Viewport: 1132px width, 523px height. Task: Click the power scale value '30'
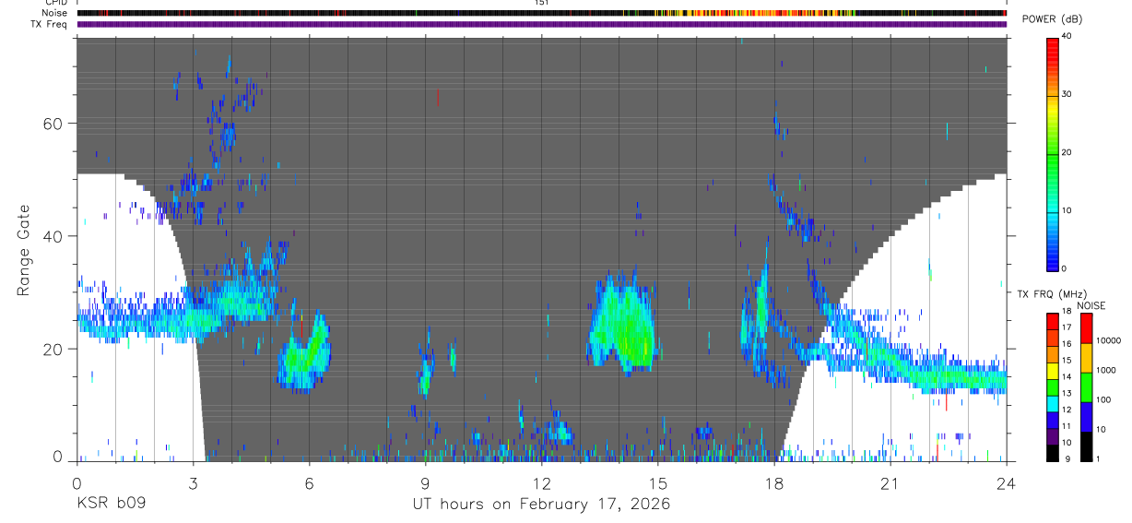point(1067,95)
